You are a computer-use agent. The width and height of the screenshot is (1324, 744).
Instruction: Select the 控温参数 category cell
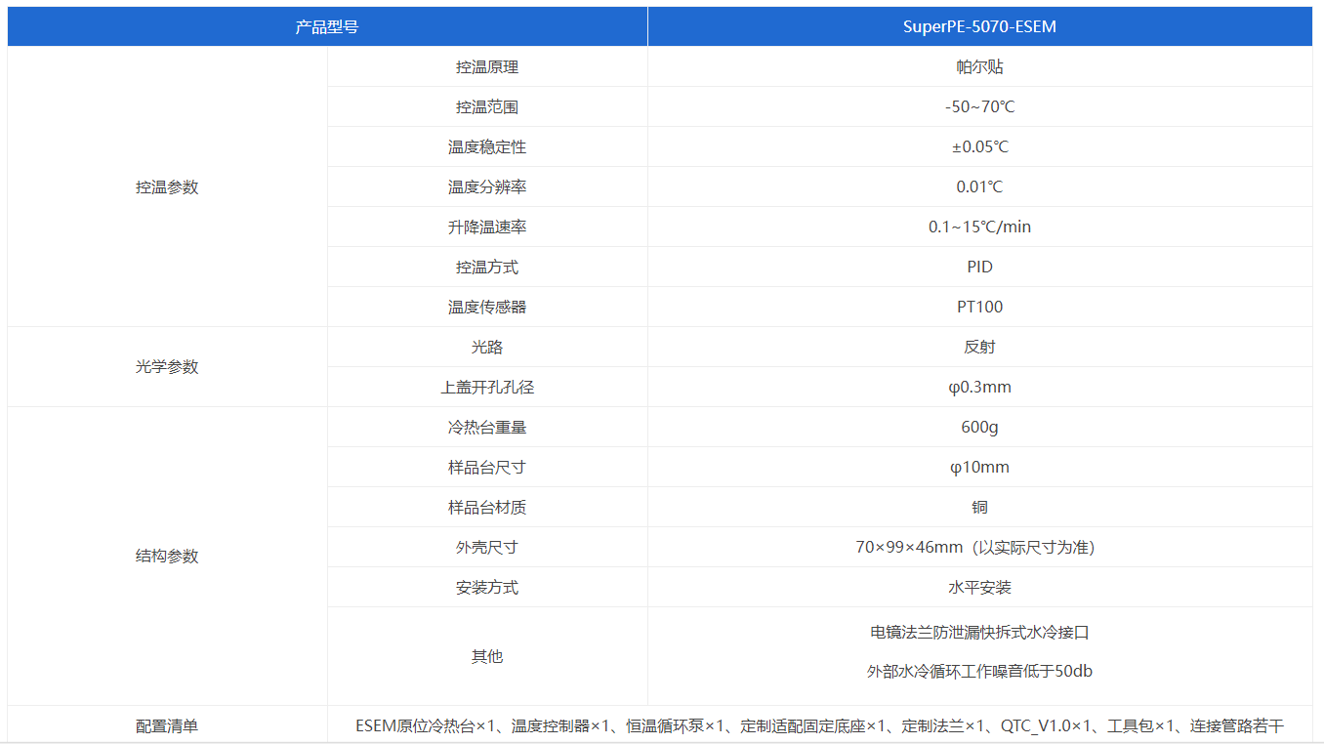[167, 187]
